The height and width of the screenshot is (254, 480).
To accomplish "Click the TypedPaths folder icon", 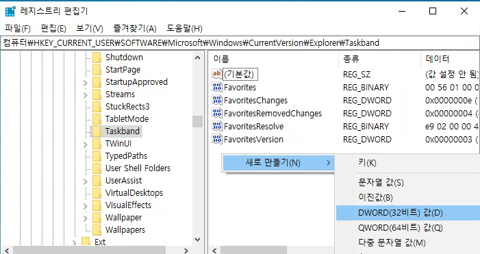I will (97, 156).
